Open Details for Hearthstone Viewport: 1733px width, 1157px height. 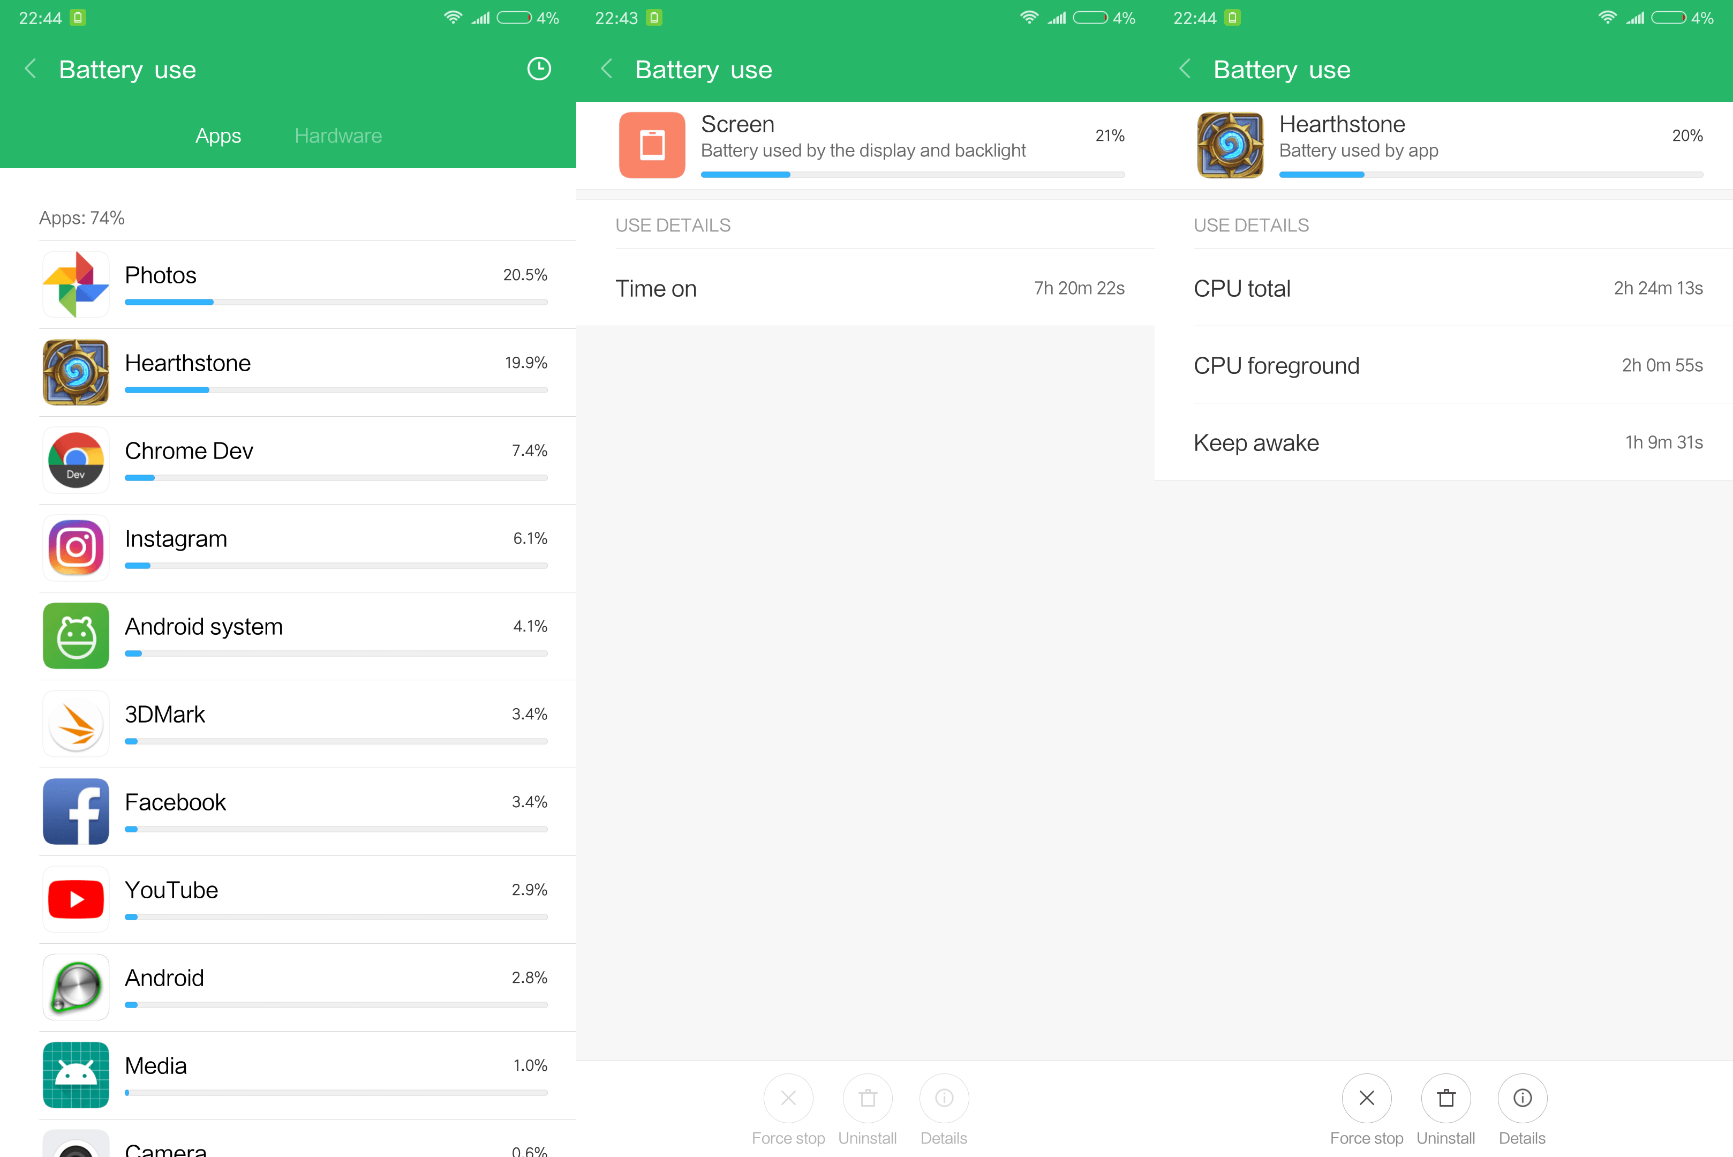click(x=1522, y=1098)
